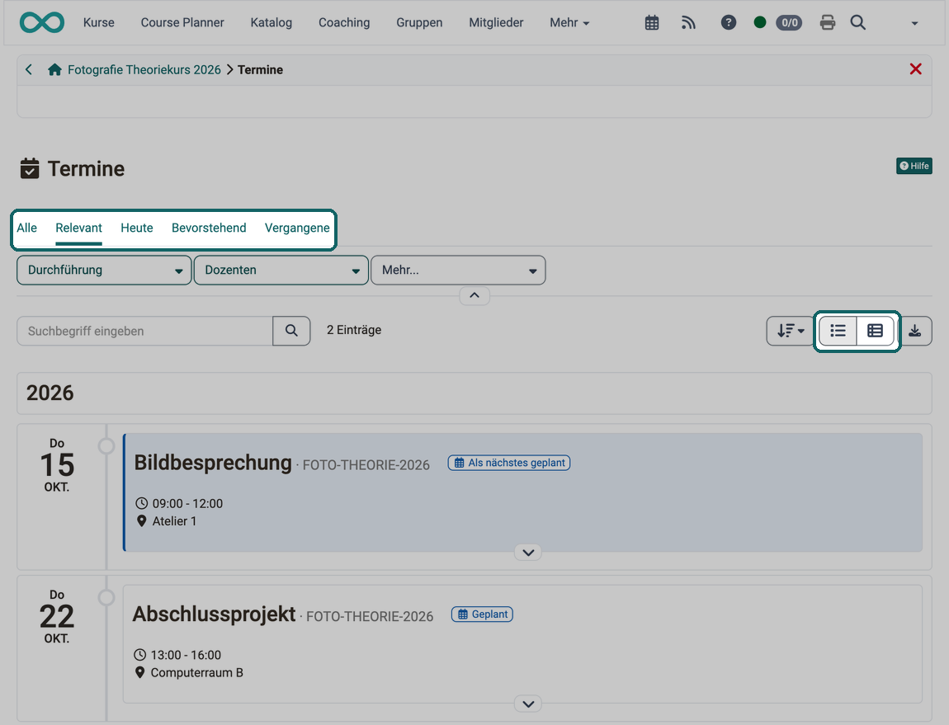Open the Mehr... filter dropdown
The width and height of the screenshot is (949, 725).
458,270
